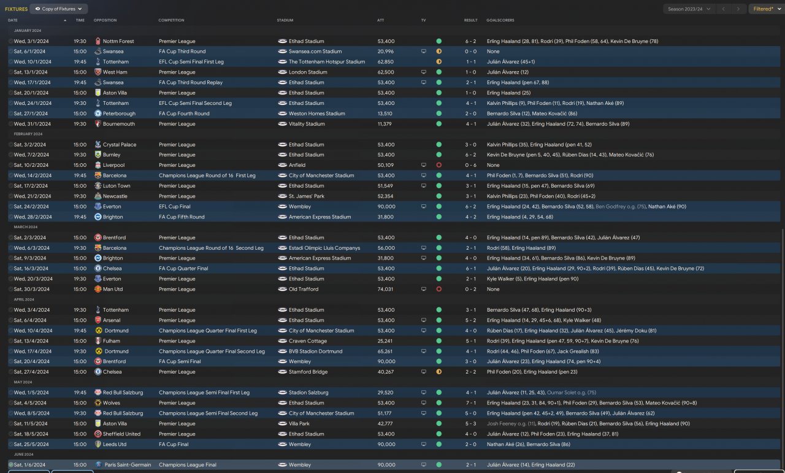This screenshot has width=785, height=473.
Task: Click the Red Bull Salzburg badge on the 1/5/2024 row
Action: click(x=98, y=393)
